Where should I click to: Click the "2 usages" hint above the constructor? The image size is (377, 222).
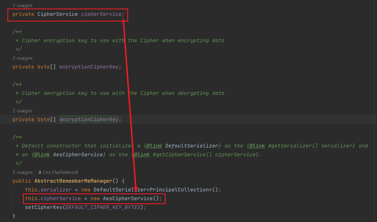coord(22,172)
